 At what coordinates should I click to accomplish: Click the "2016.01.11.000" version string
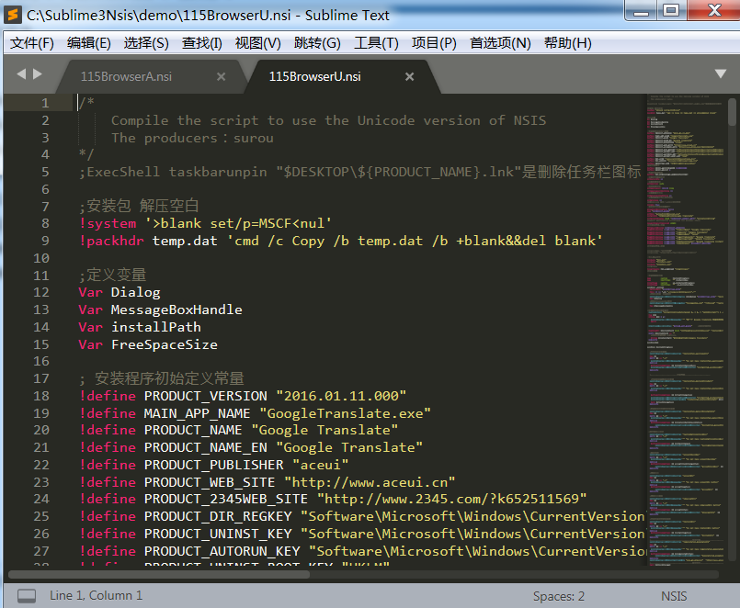pos(341,396)
